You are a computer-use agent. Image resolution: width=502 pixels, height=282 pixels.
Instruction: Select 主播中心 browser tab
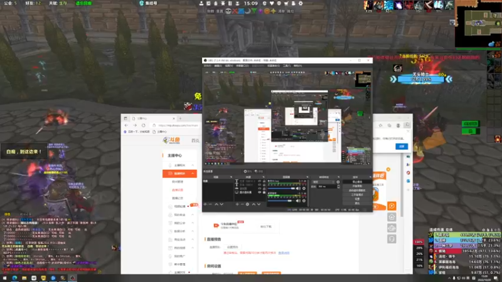coord(154,118)
